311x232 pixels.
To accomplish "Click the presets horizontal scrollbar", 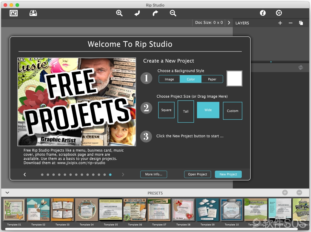I will (x=151, y=229).
